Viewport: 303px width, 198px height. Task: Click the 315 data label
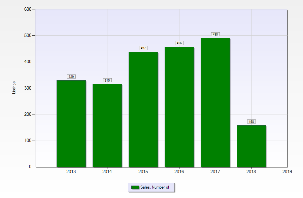coord(107,80)
